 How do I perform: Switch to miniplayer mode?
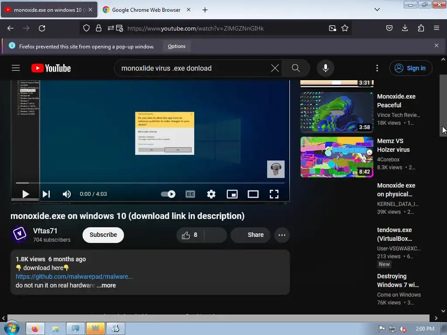pyautogui.click(x=232, y=194)
